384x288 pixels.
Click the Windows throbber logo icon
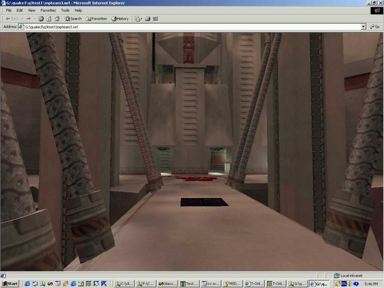pyautogui.click(x=376, y=10)
